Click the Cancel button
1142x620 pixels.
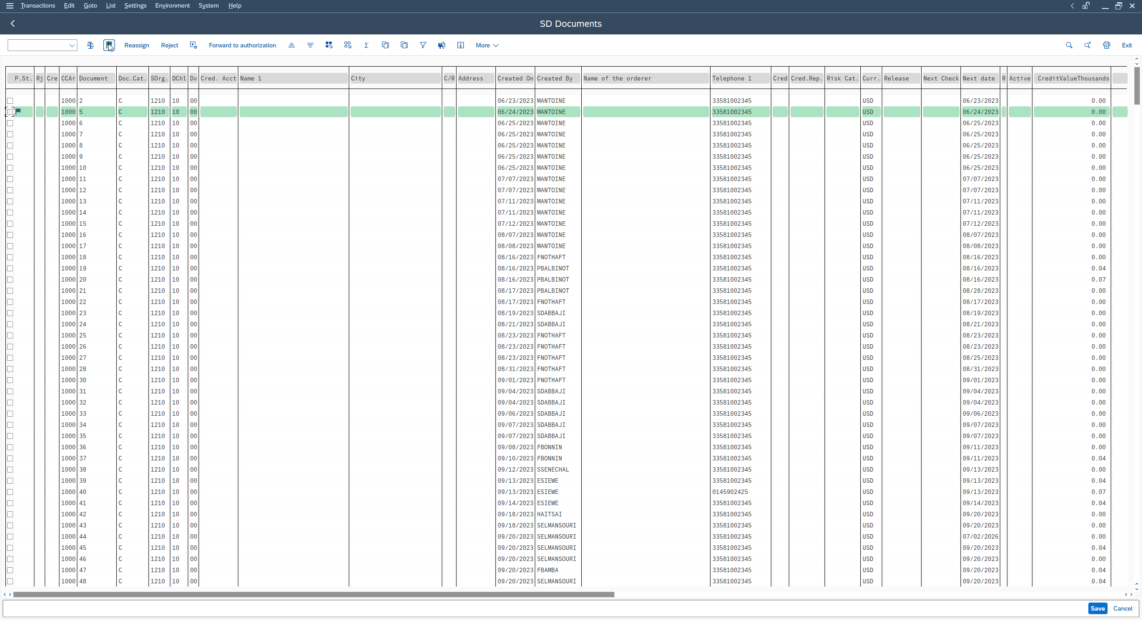(1123, 608)
